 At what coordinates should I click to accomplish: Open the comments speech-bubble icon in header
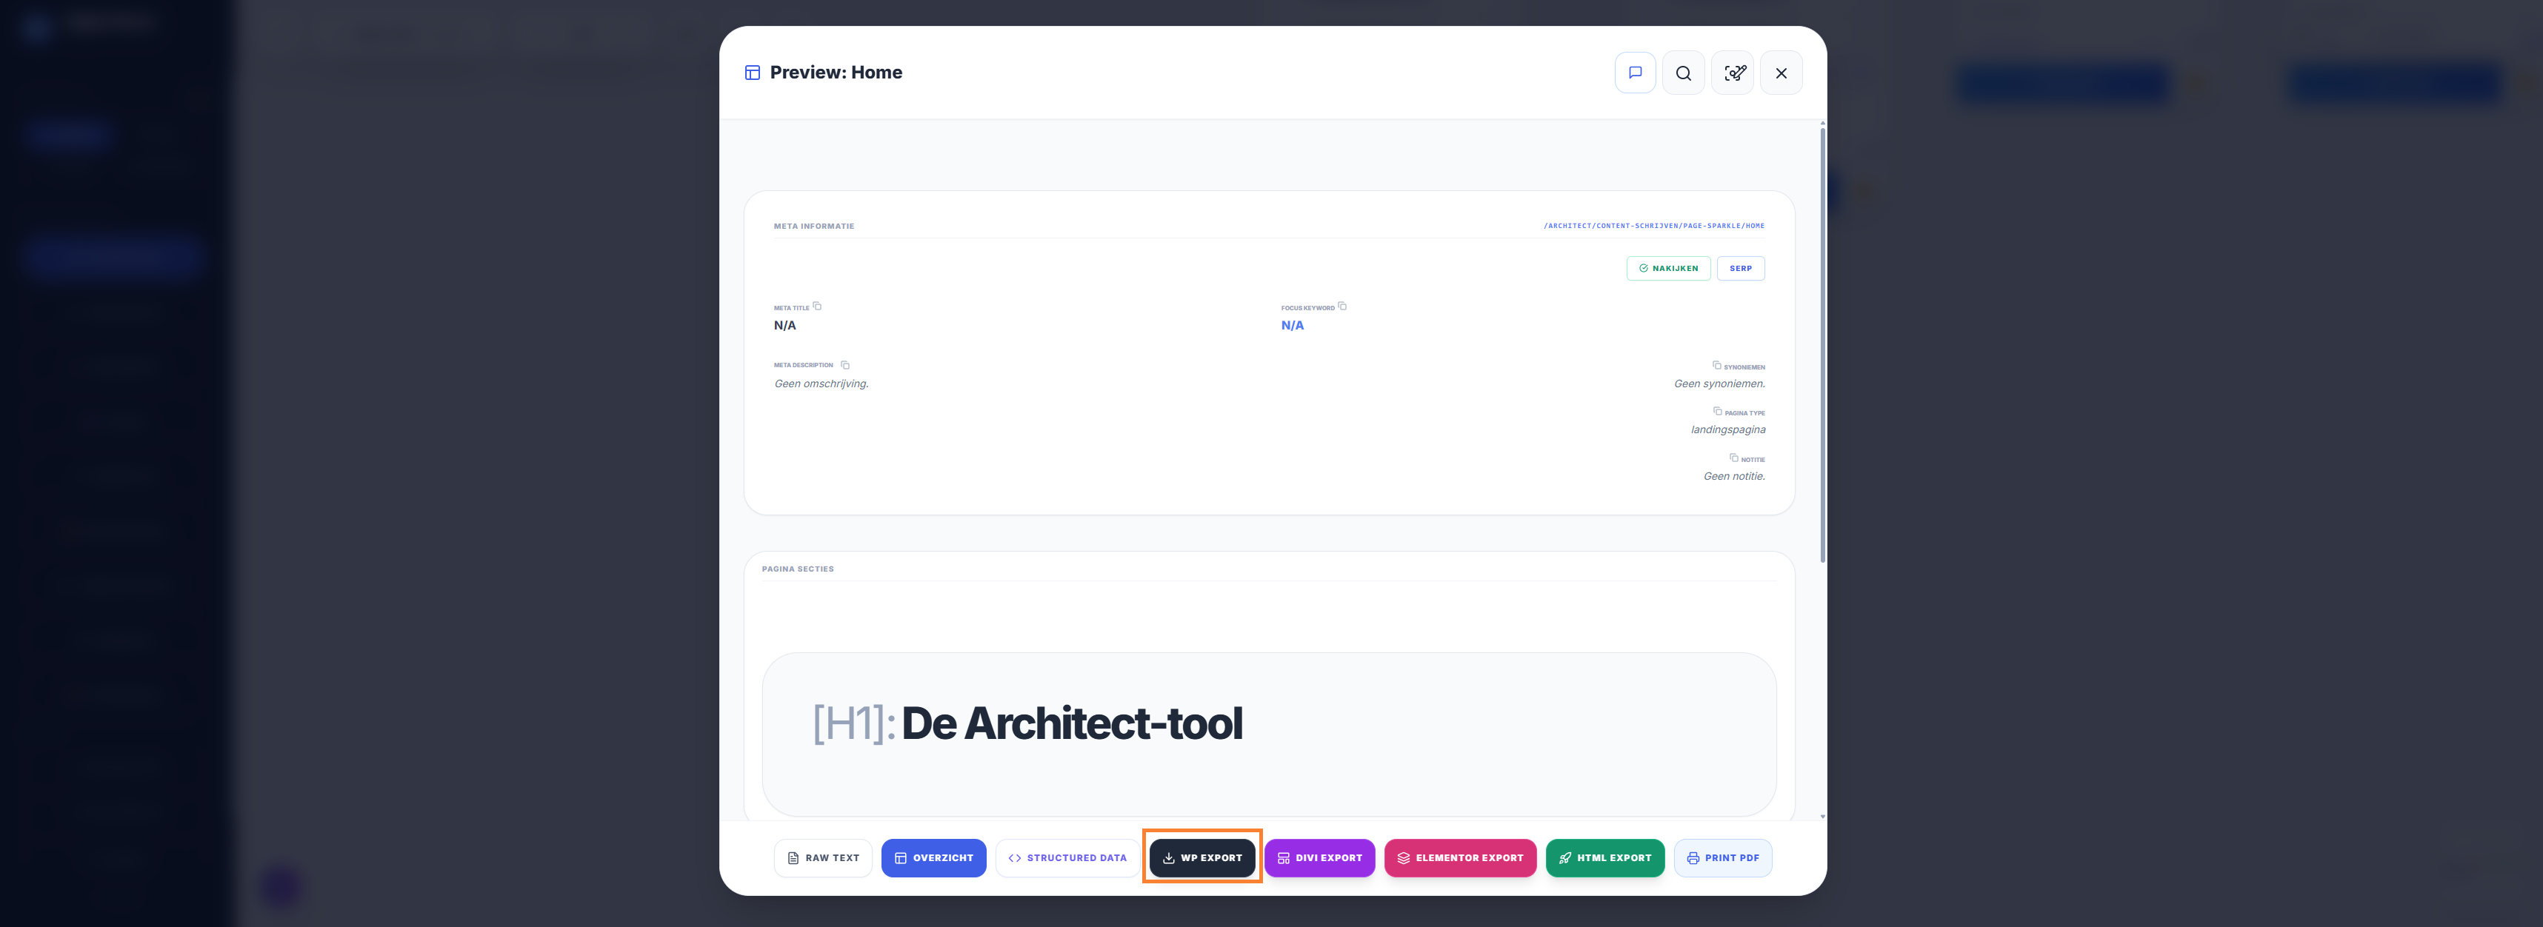click(1635, 73)
